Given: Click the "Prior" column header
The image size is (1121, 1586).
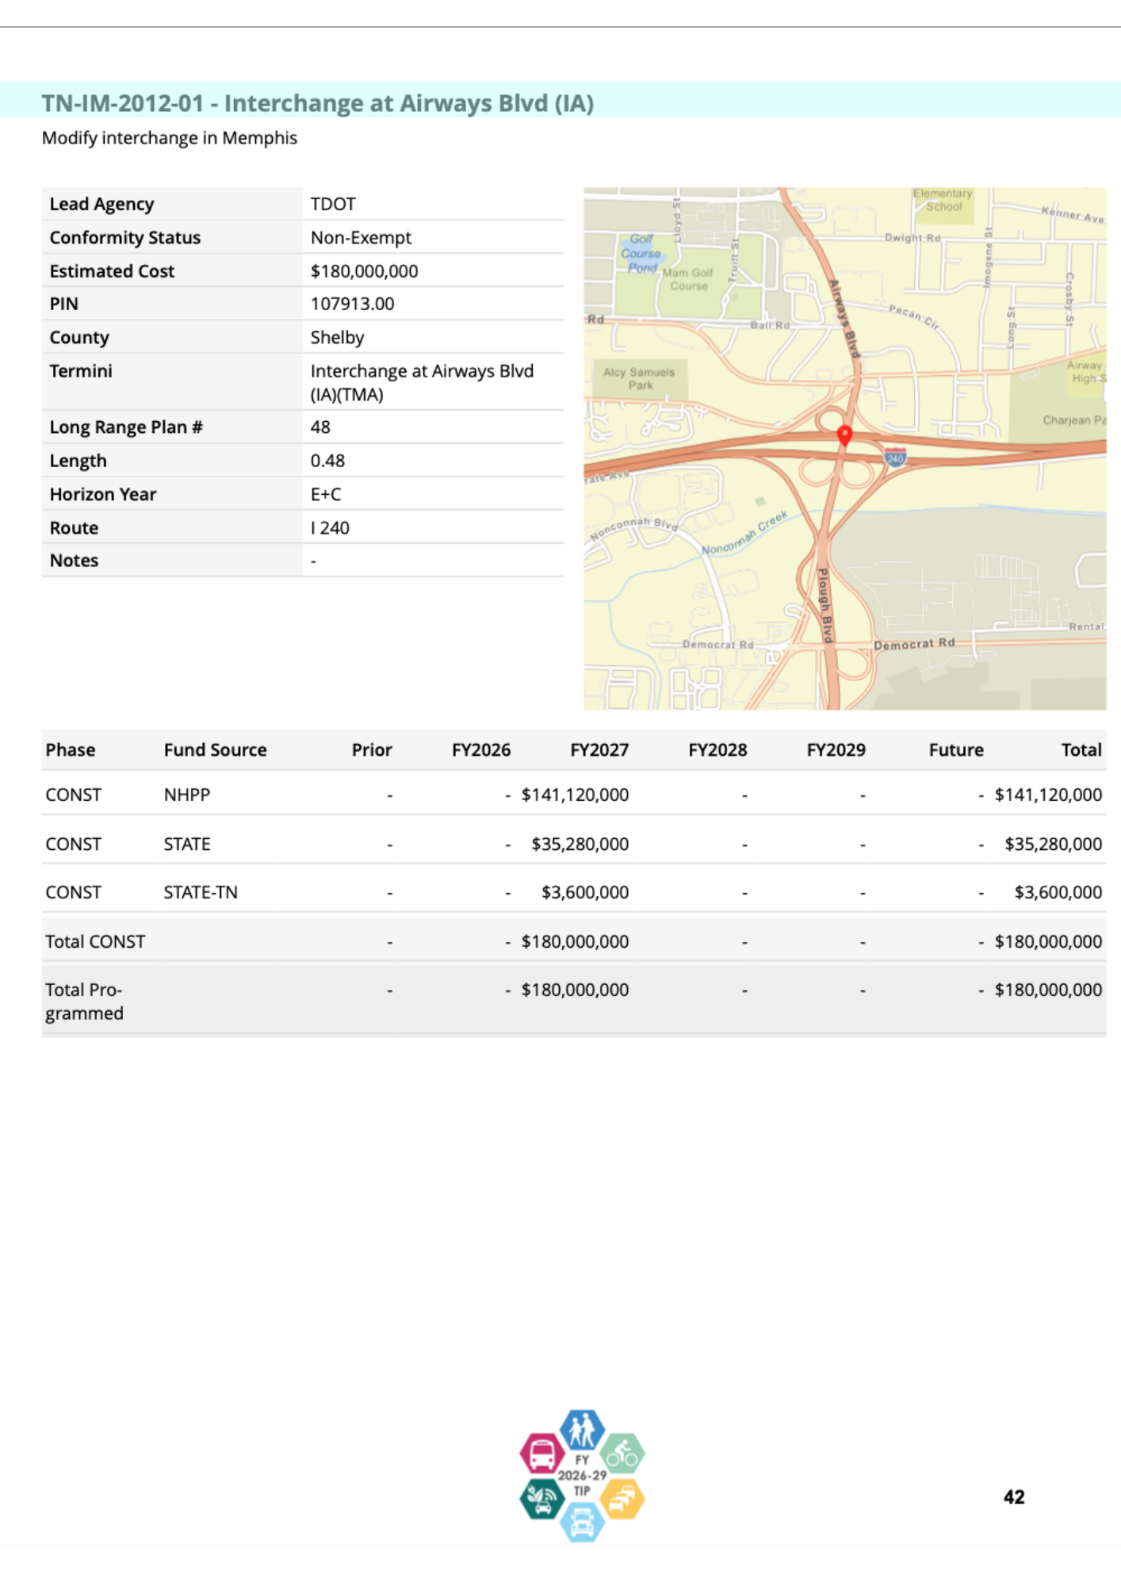Looking at the screenshot, I should pyautogui.click(x=372, y=749).
